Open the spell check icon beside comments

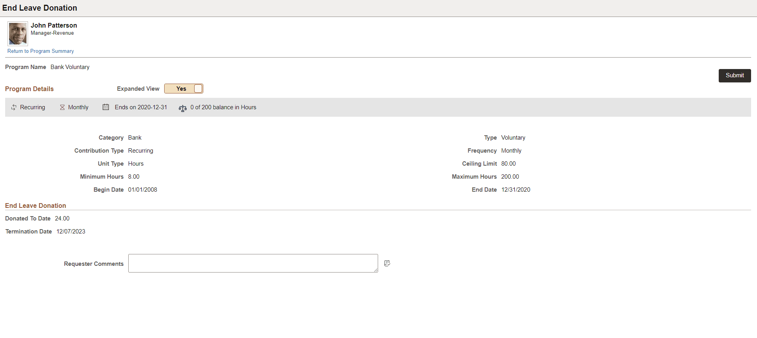[387, 263]
